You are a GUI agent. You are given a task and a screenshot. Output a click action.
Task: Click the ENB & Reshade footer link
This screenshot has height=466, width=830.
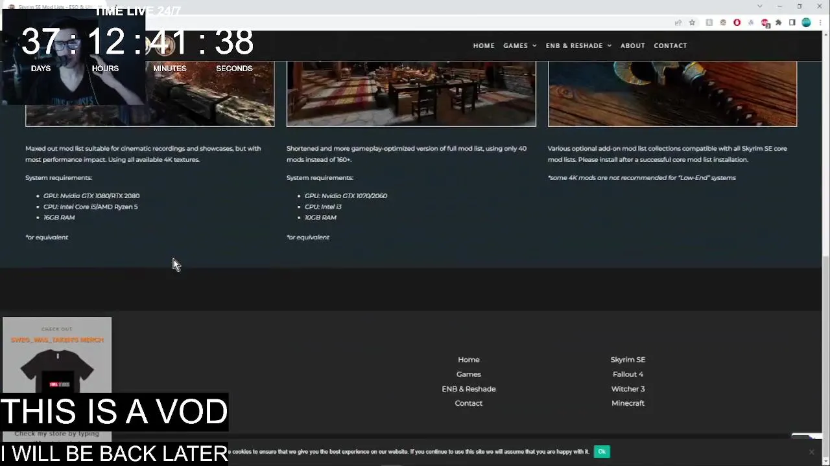point(469,389)
